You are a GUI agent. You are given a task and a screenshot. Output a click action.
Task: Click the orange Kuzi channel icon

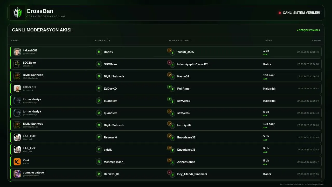click(x=17, y=162)
